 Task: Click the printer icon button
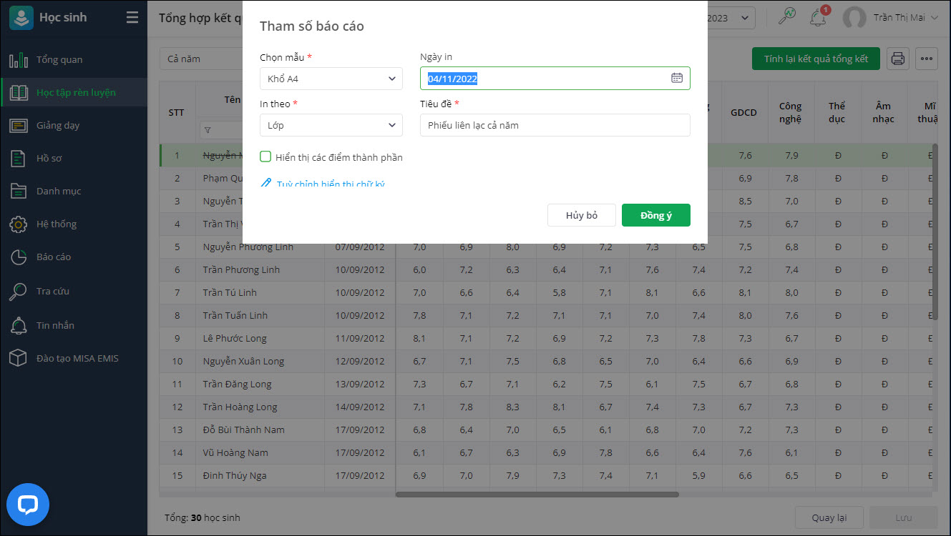coord(898,59)
